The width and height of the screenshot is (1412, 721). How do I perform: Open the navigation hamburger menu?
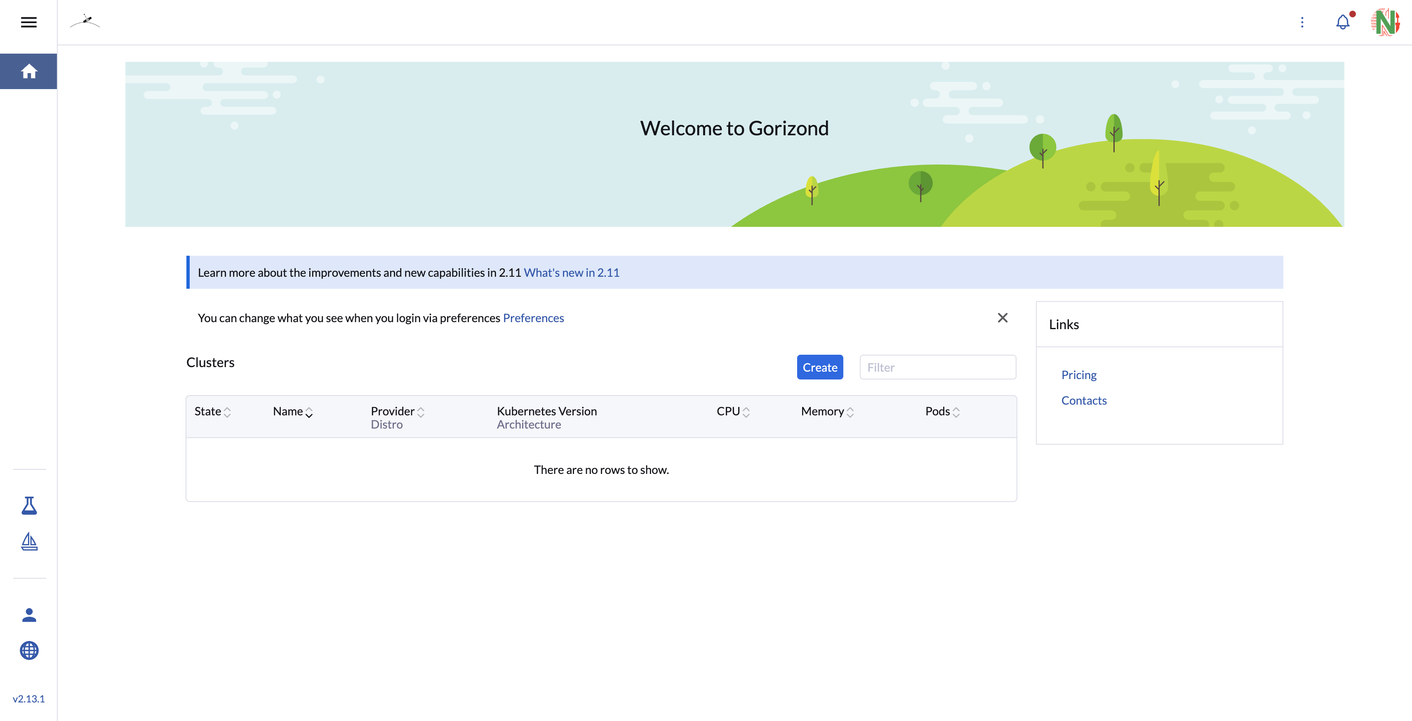(x=28, y=22)
